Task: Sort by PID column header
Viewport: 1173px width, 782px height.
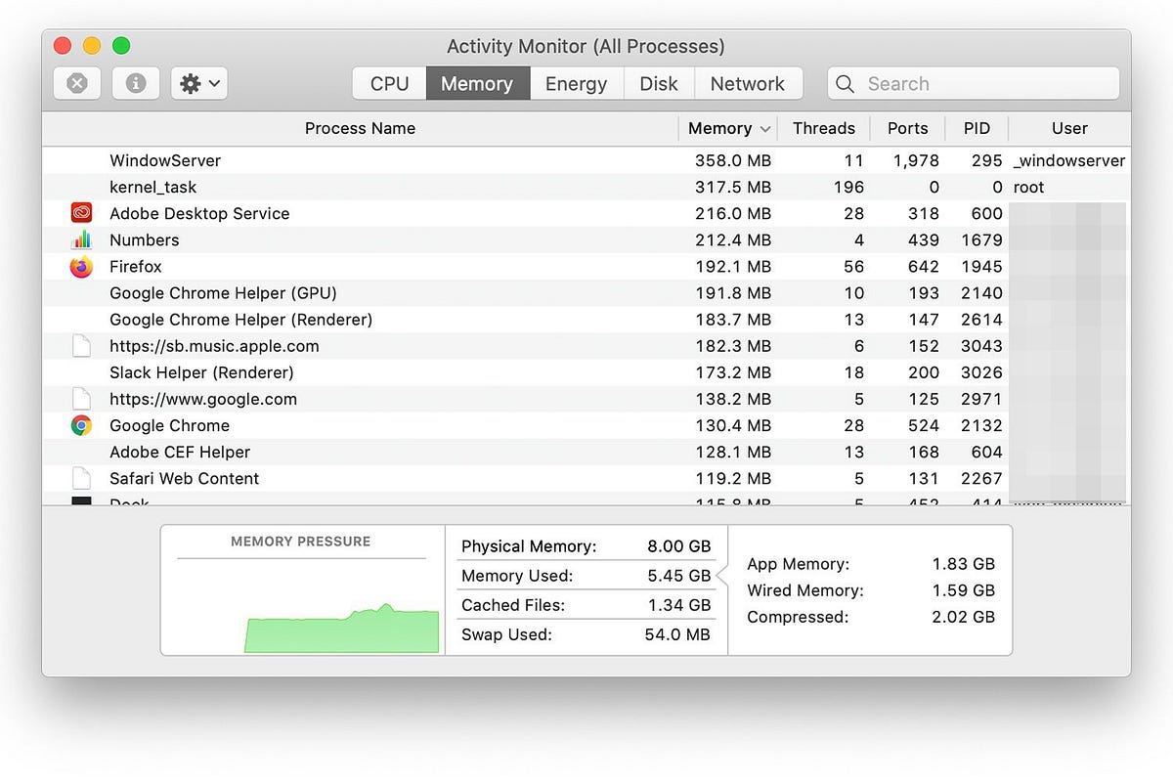Action: 977,128
